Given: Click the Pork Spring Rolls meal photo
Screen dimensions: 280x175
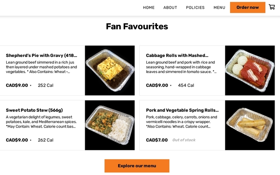Looking at the screenshot, I should click(x=250, y=125).
